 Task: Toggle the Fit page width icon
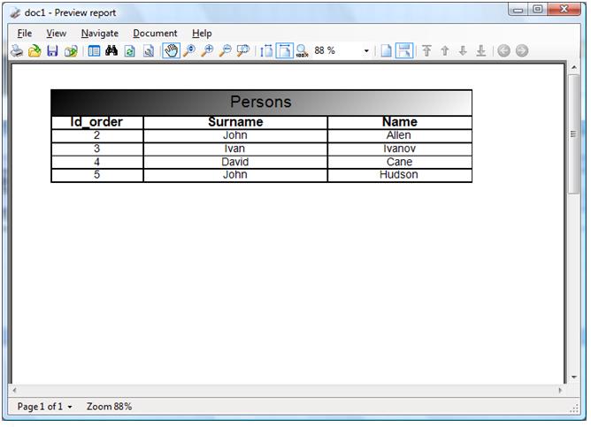click(285, 51)
